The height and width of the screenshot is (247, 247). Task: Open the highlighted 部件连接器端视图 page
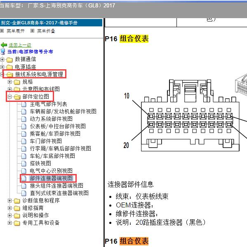pyautogui.click(x=51, y=178)
